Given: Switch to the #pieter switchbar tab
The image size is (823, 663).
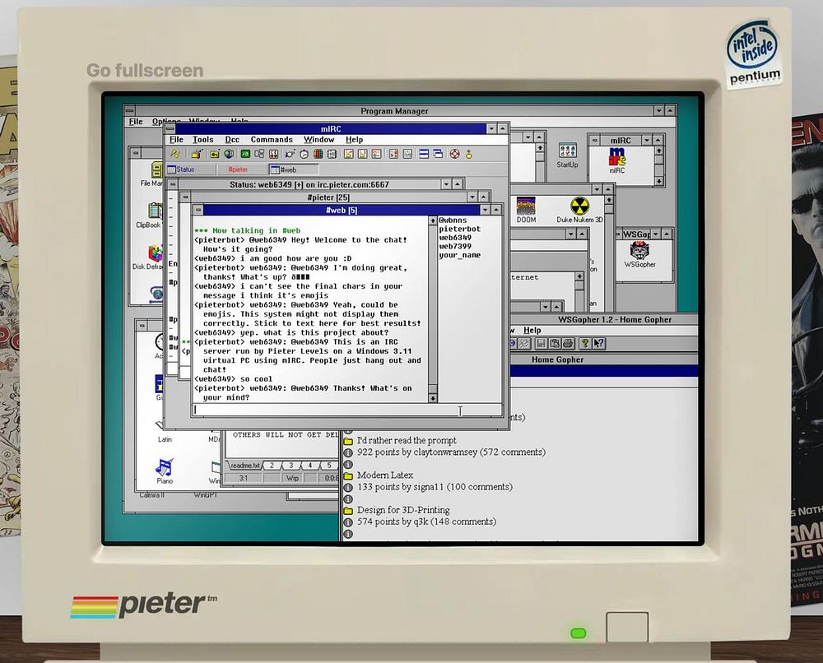Looking at the screenshot, I should (x=243, y=169).
